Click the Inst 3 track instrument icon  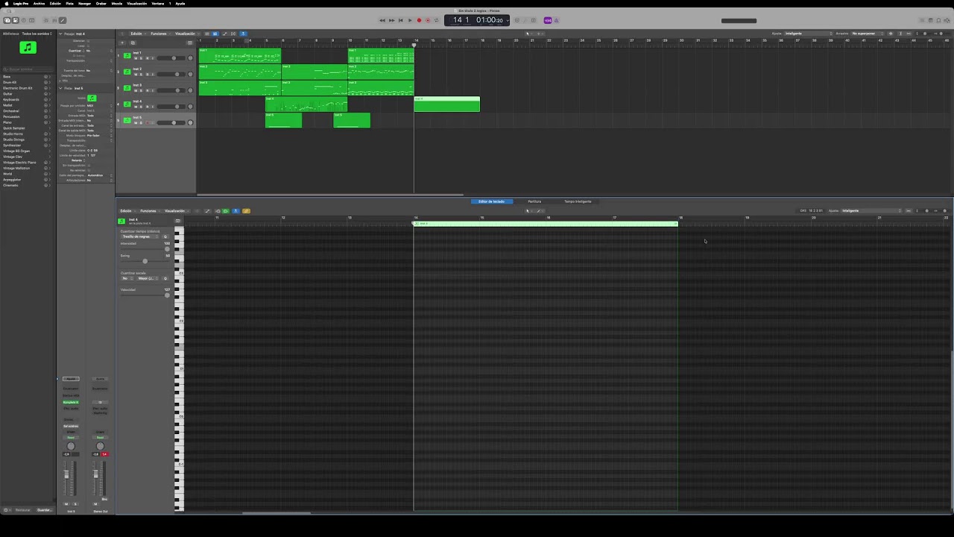pyautogui.click(x=127, y=88)
